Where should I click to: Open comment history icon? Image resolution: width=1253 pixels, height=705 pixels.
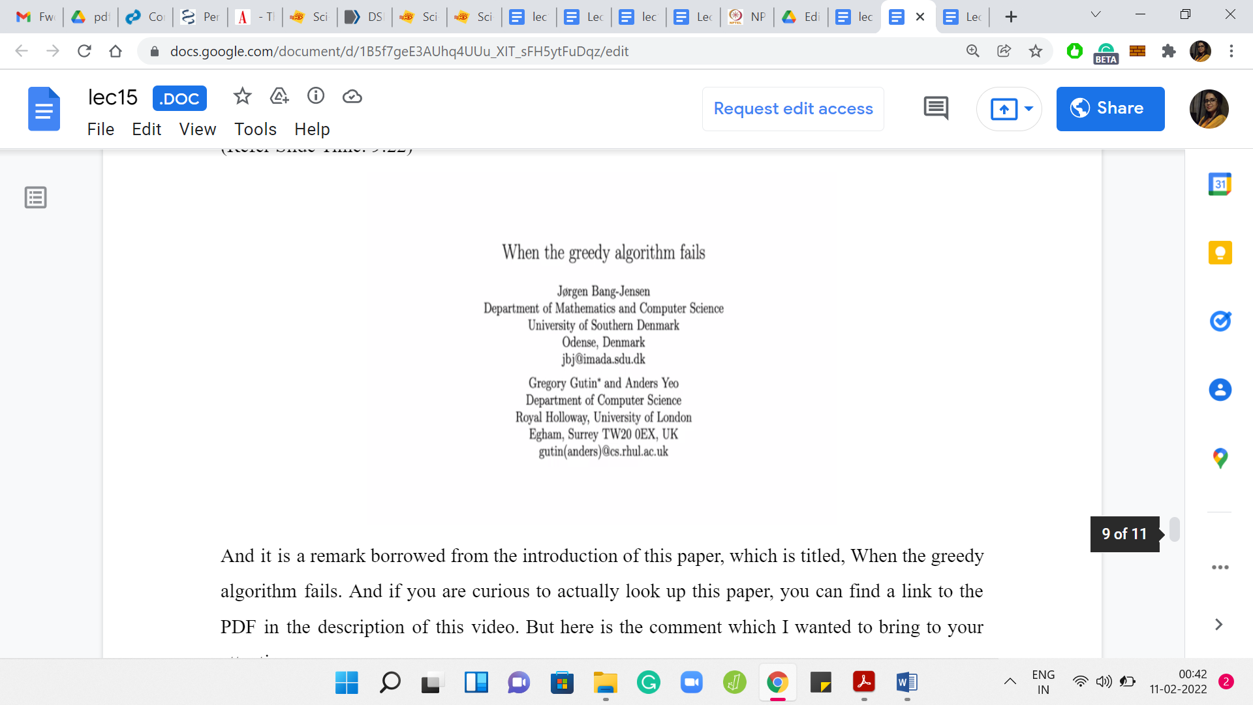[936, 108]
